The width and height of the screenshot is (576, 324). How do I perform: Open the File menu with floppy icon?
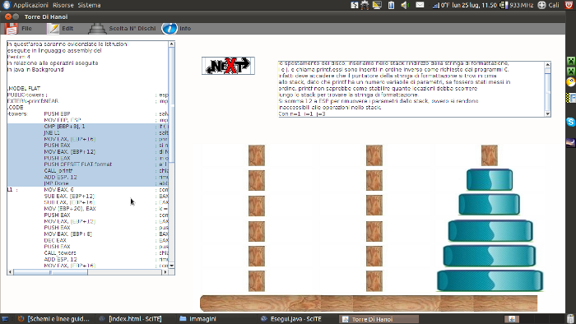[x=18, y=29]
